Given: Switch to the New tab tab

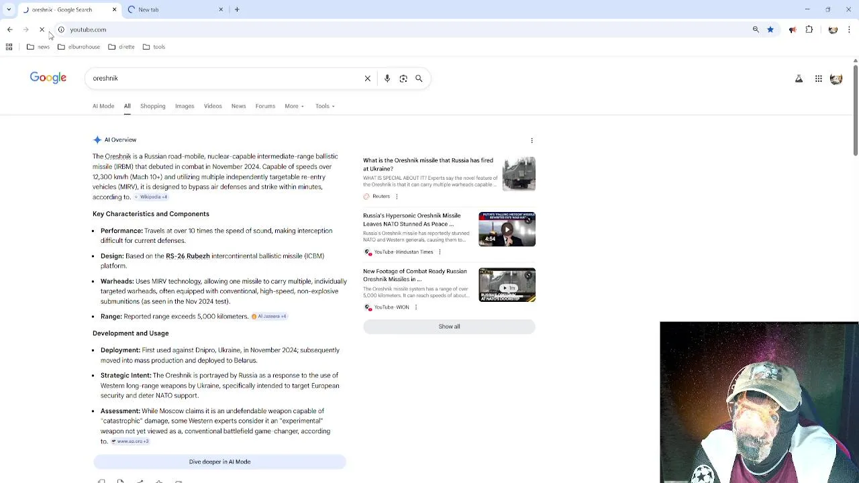Looking at the screenshot, I should point(174,9).
